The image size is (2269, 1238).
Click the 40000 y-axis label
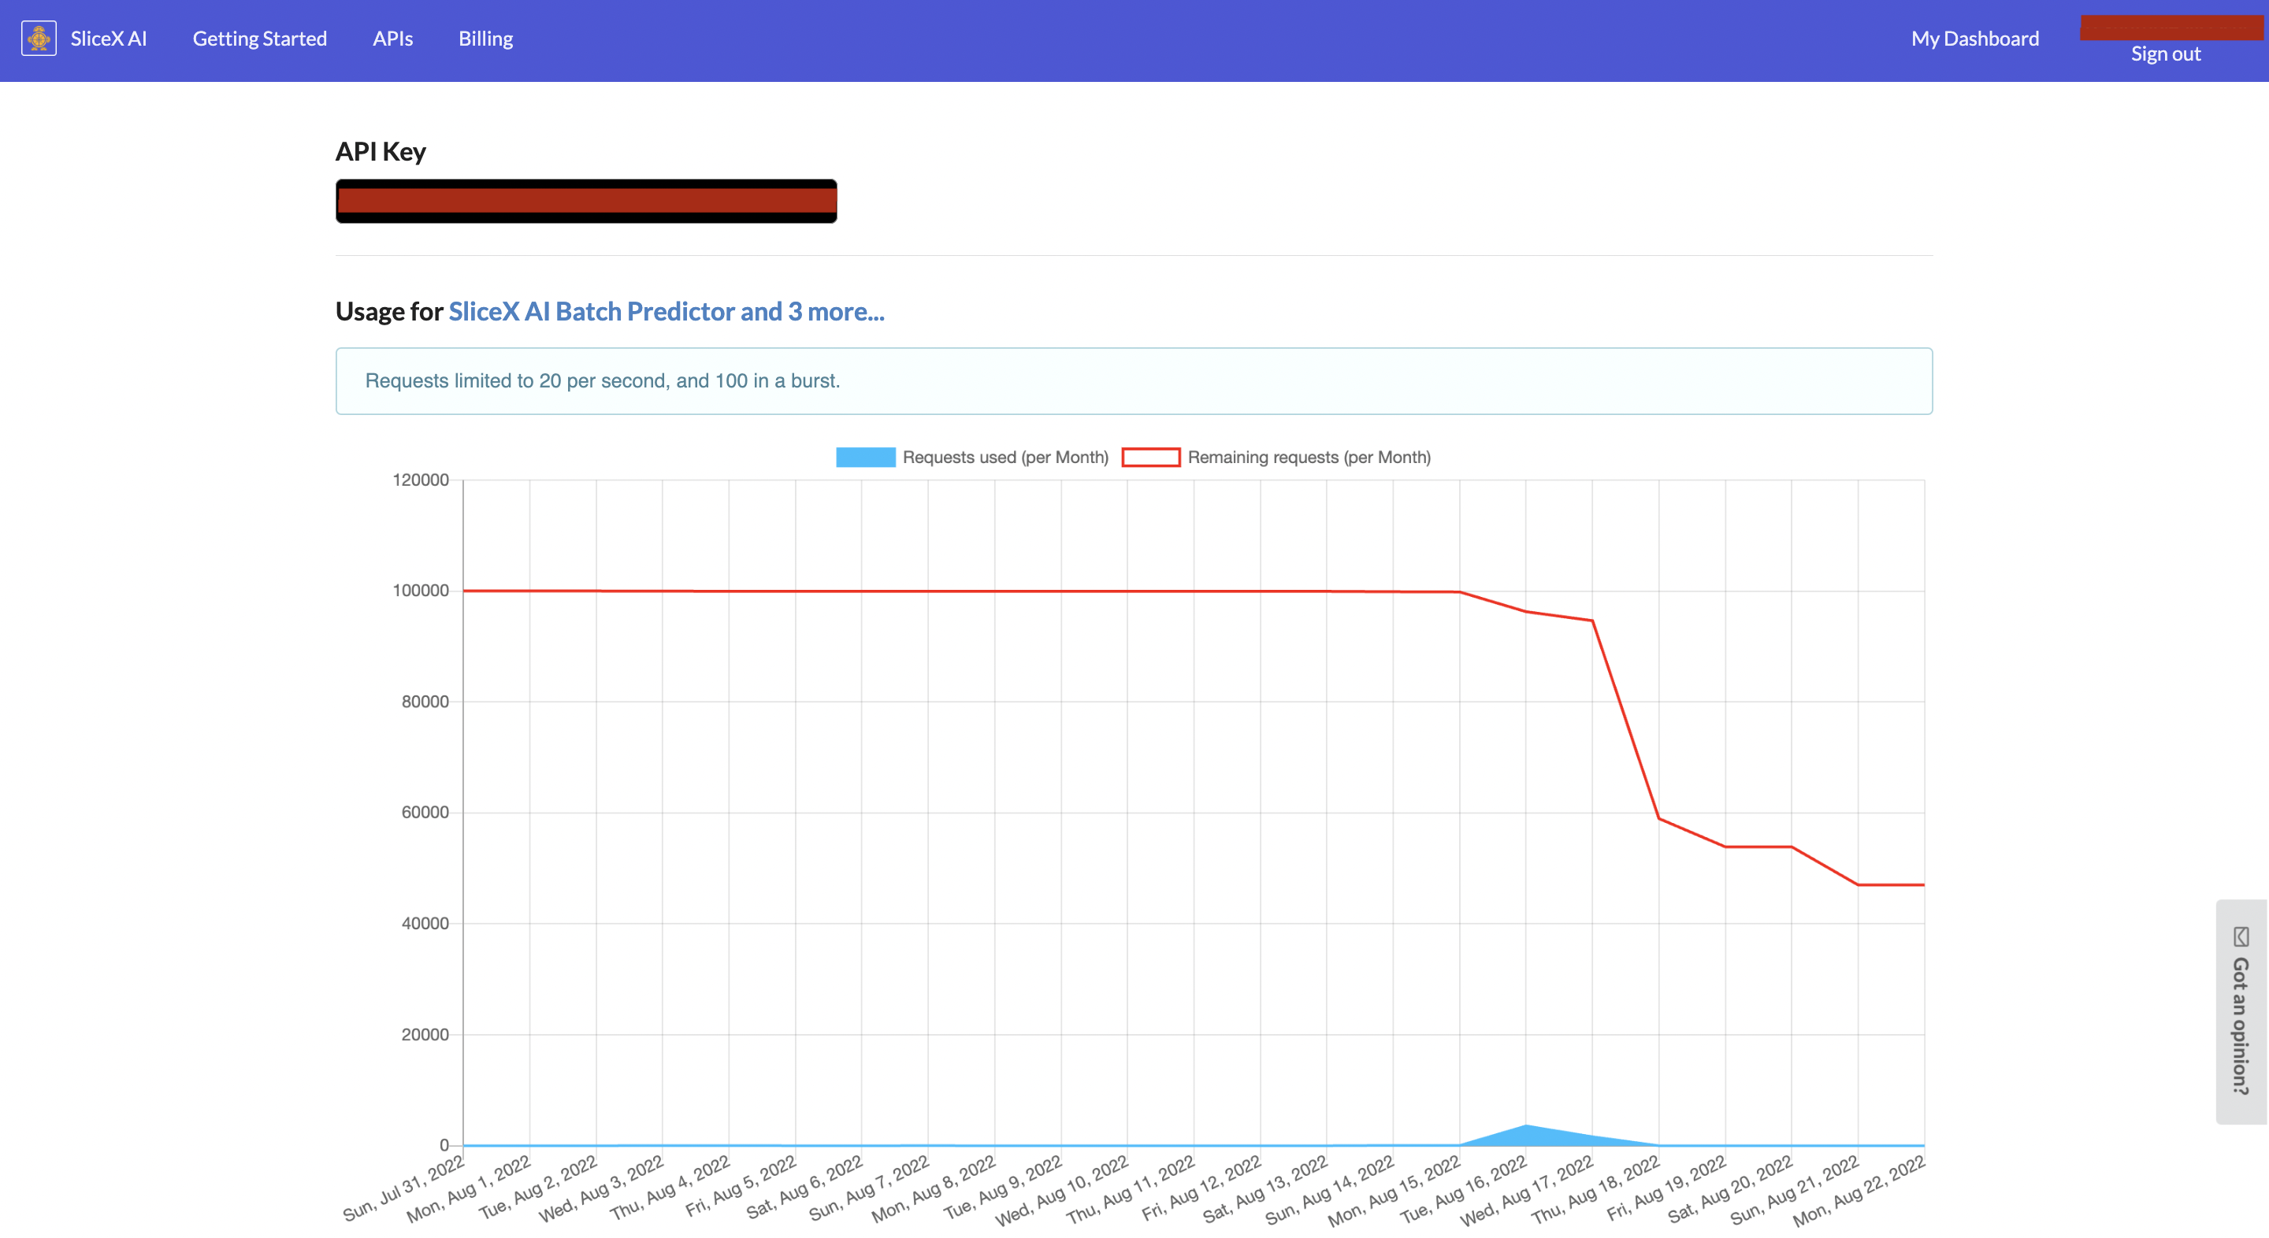(425, 923)
